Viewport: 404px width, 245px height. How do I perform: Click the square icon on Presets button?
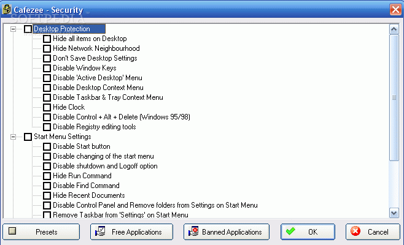click(12, 231)
